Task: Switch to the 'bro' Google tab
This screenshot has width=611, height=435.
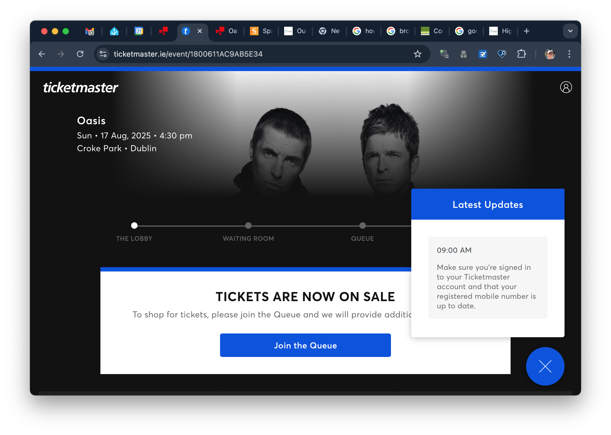Action: tap(398, 31)
